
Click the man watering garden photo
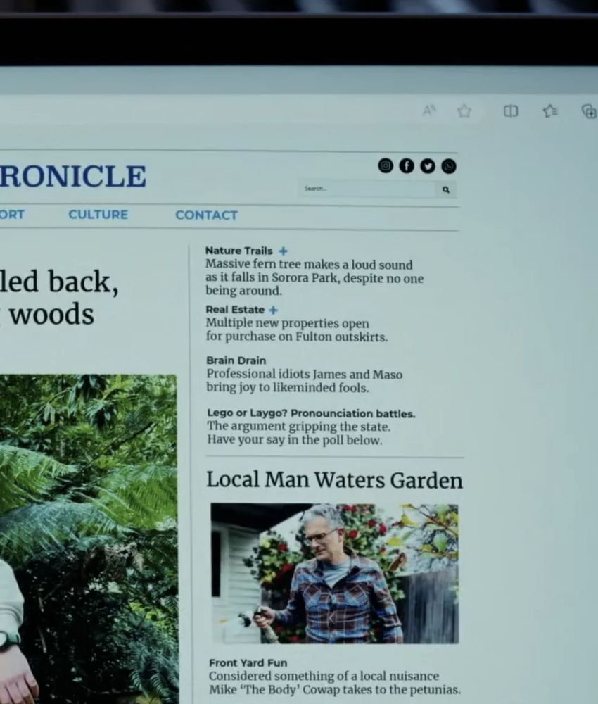tap(335, 573)
